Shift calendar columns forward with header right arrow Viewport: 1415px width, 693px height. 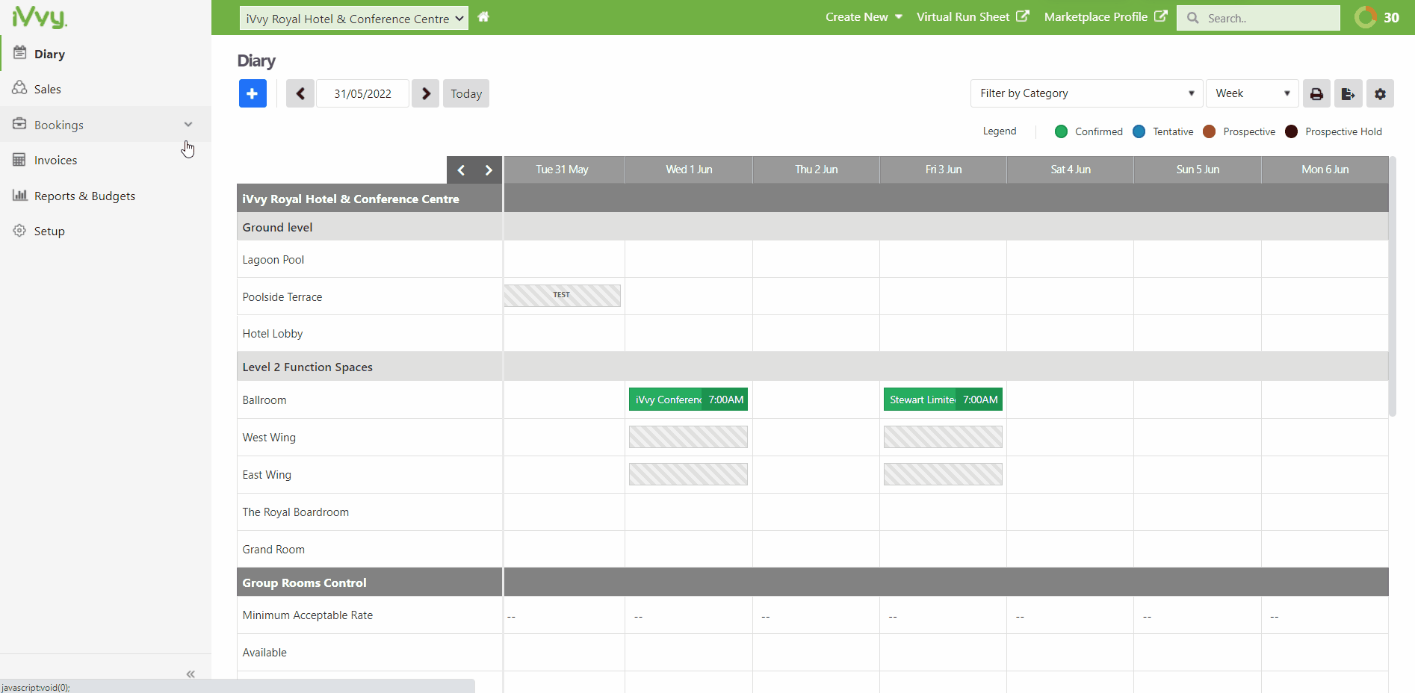489,170
